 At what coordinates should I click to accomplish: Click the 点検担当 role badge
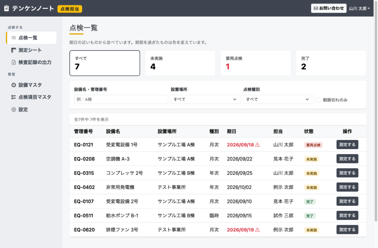(70, 9)
